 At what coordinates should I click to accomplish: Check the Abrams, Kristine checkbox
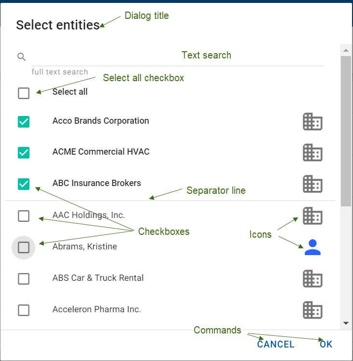pyautogui.click(x=24, y=247)
